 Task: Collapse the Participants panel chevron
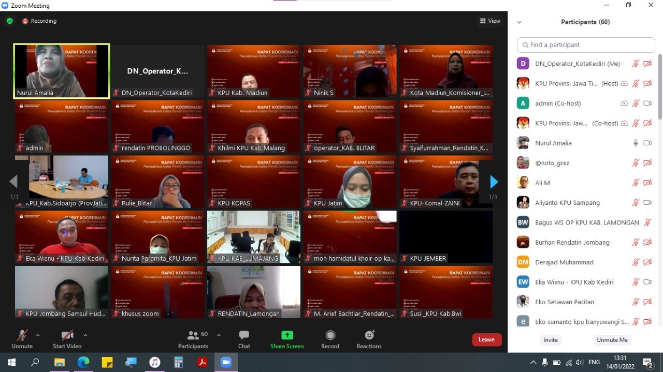pos(520,22)
